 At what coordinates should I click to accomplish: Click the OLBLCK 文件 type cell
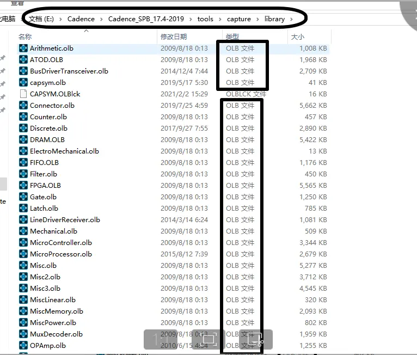pos(246,94)
